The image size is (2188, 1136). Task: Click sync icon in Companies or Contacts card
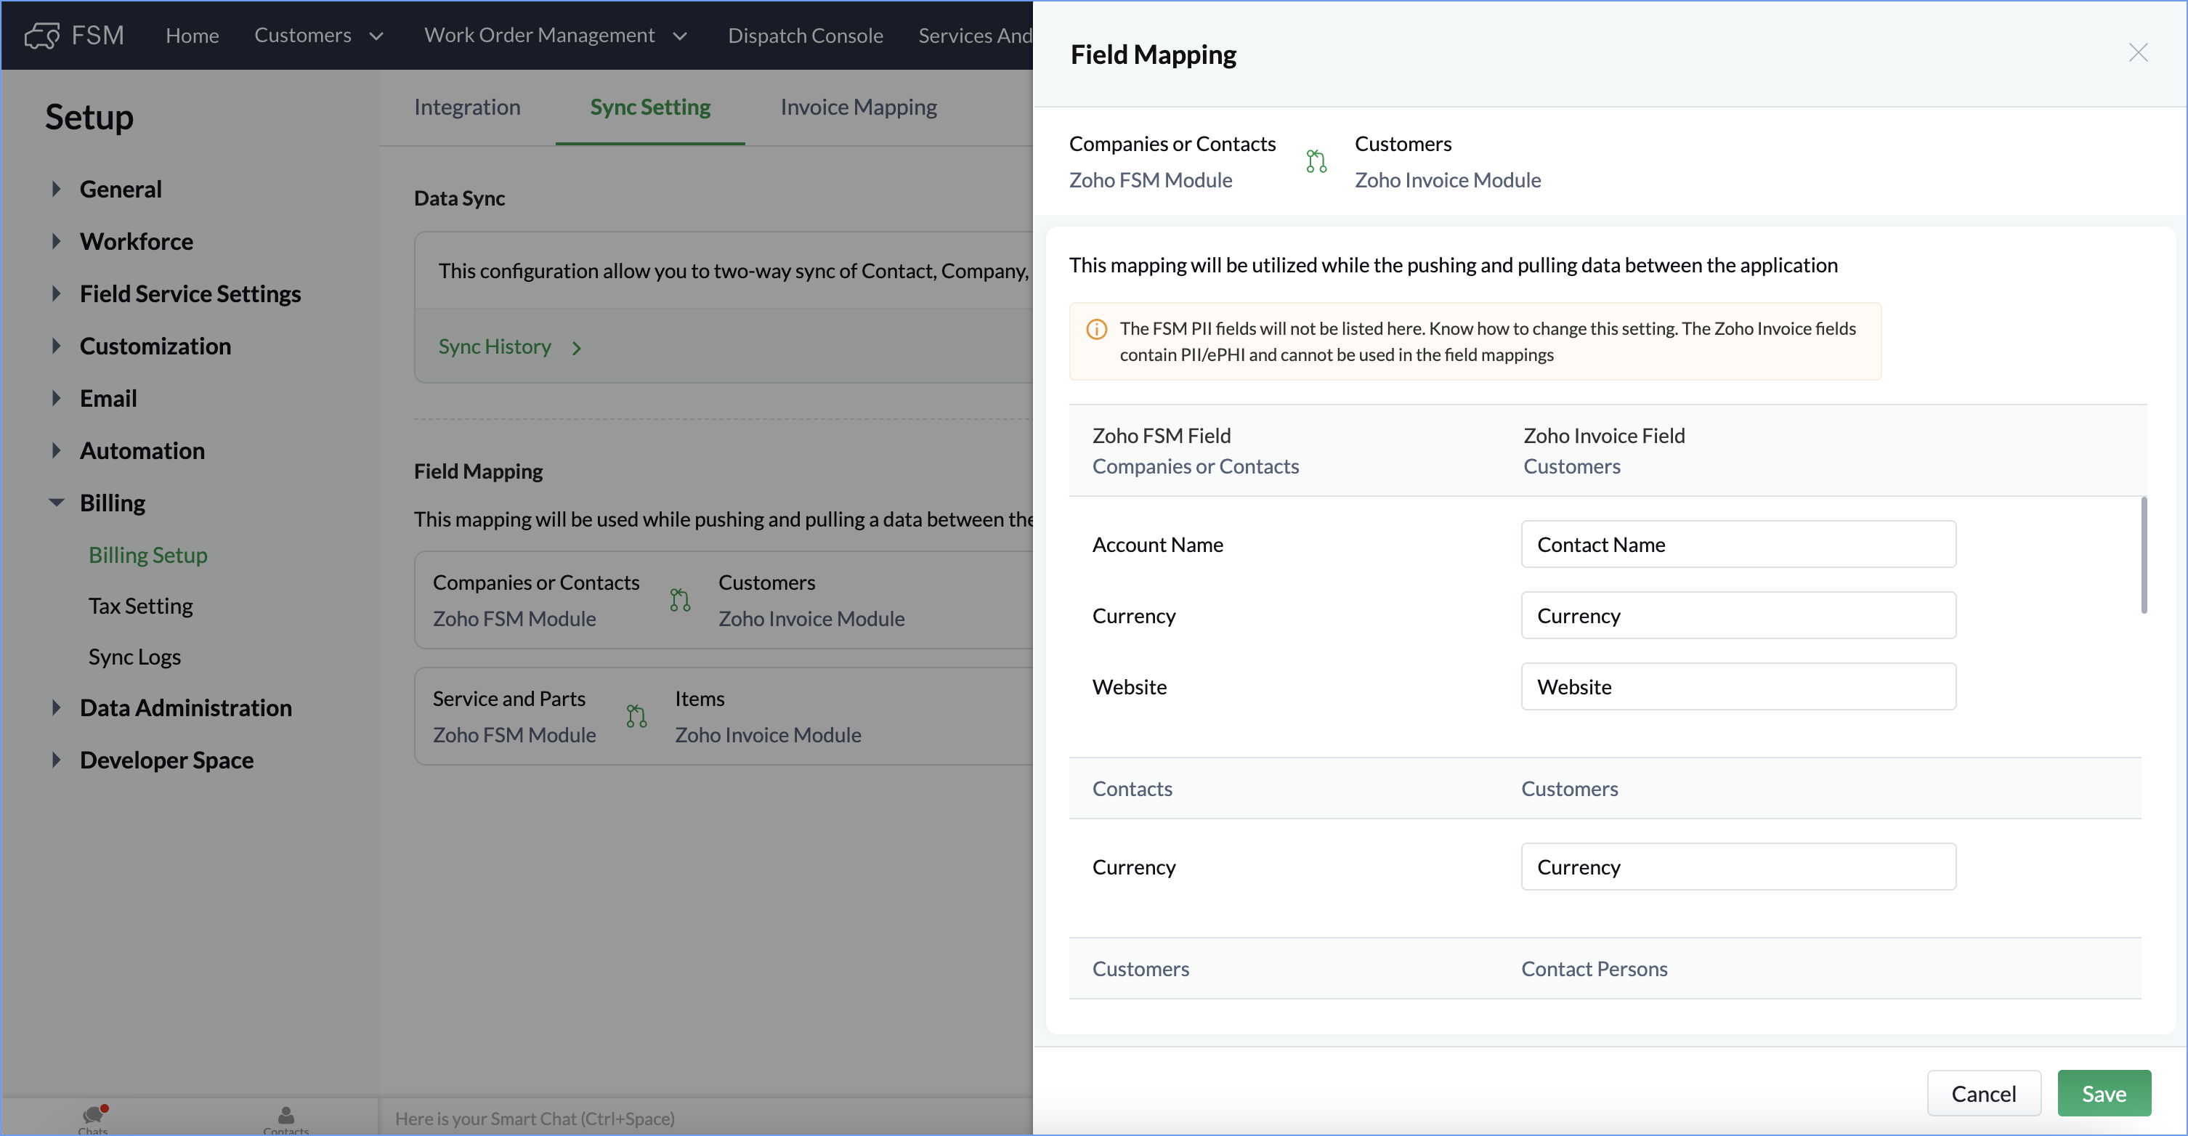[x=679, y=600]
